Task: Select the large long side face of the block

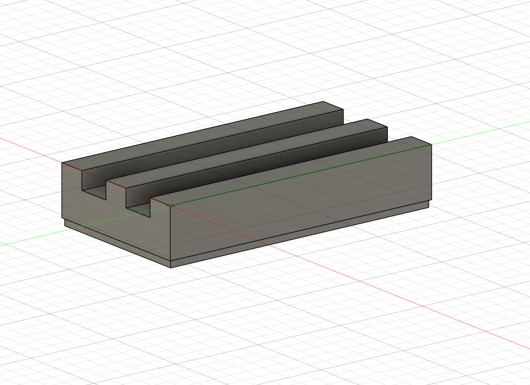Action: tap(301, 203)
